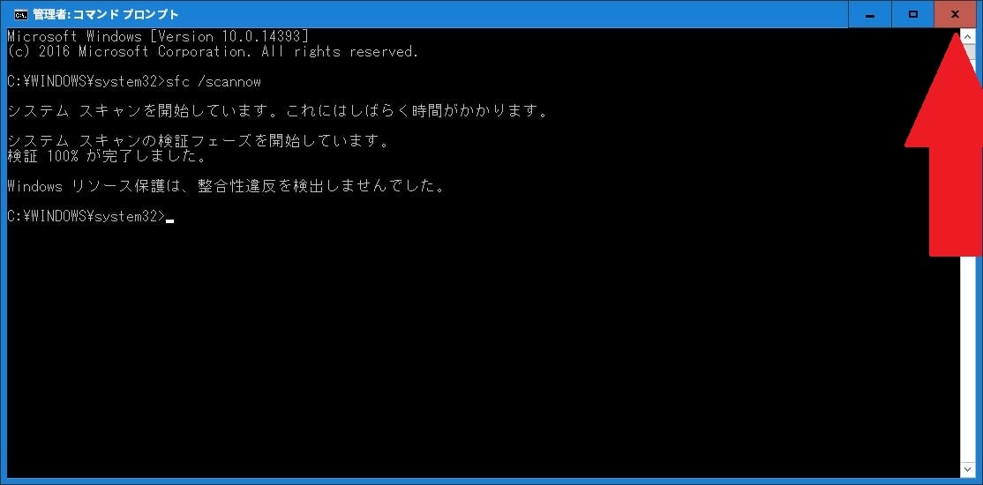Close the administrator Command Prompt window

[x=955, y=14]
